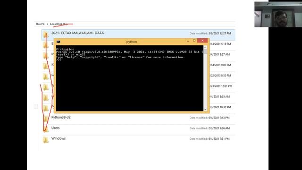Viewport: 302px width, 170px height.
Task: Click the Python >>> prompt line
Action: [59, 60]
